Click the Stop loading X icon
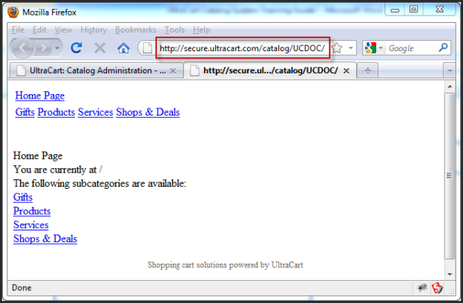463x303 pixels. (100, 47)
